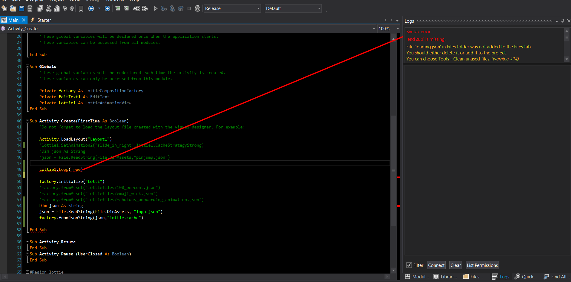Screen dimensions: 571x282
Task: Click the Run (play) icon
Action: (x=156, y=8)
